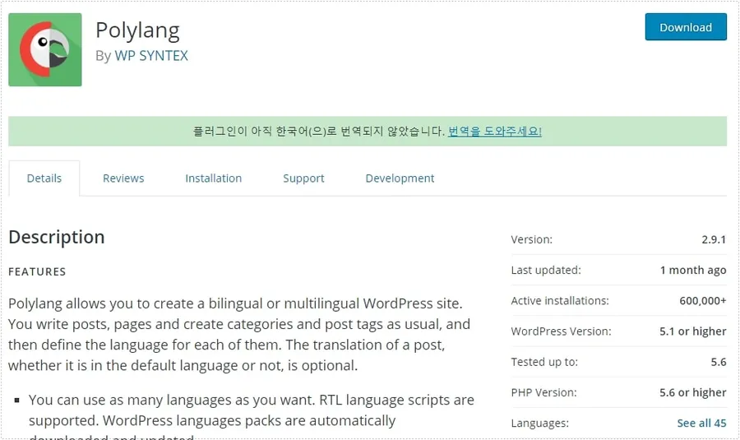Click the paragraph starting 'Polylang allows you'

coord(239,334)
